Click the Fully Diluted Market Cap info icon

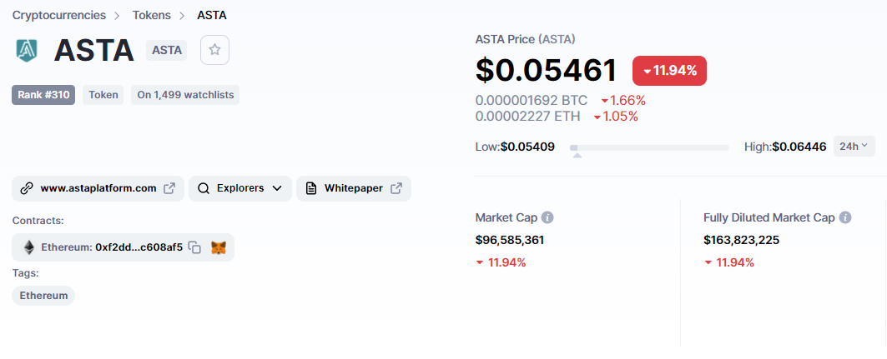(845, 217)
